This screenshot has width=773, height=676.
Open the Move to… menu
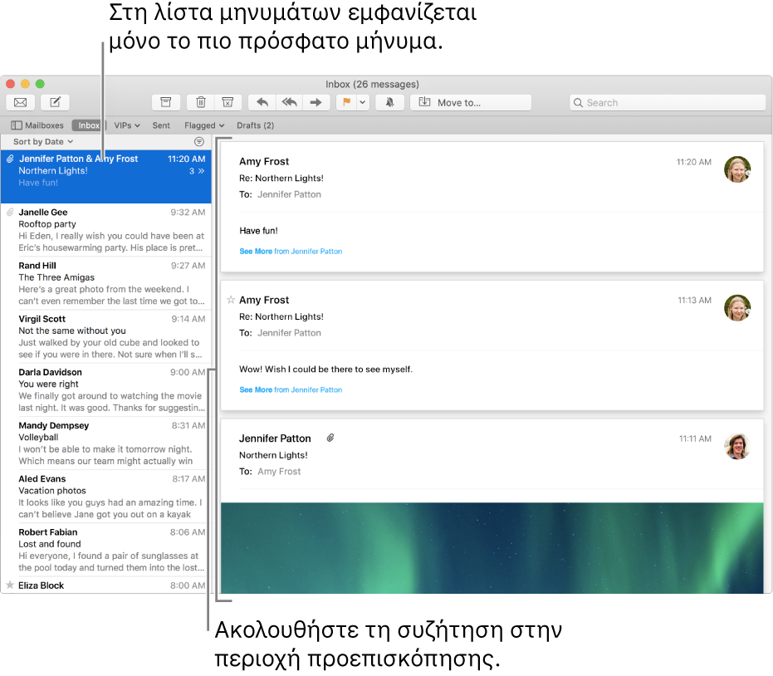471,102
